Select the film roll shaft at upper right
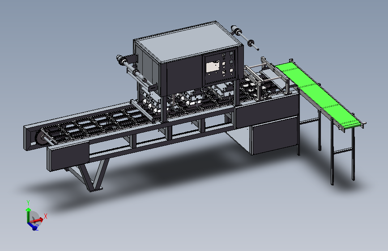388x251 pixels. [245, 38]
